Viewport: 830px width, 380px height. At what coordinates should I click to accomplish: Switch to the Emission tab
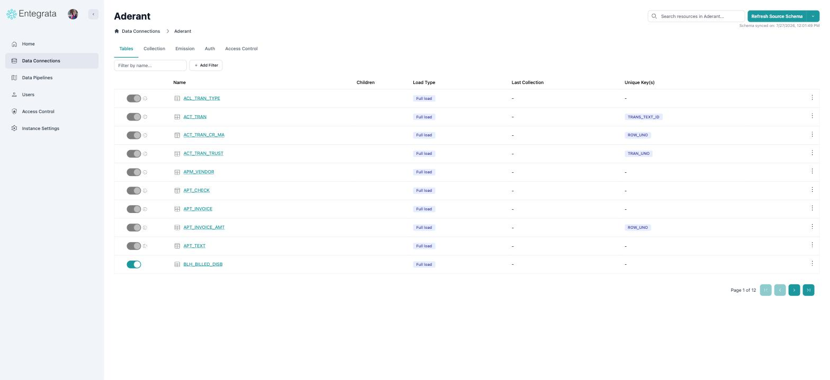[x=185, y=49]
